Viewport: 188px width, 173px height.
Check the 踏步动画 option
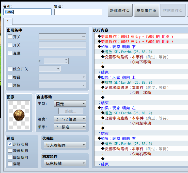[10, 151]
